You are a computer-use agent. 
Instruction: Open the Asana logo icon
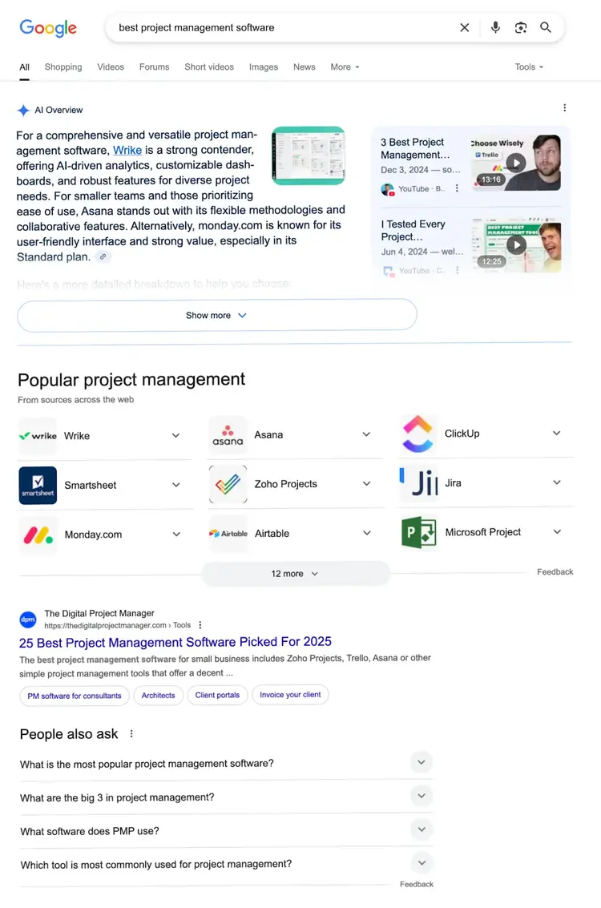228,435
